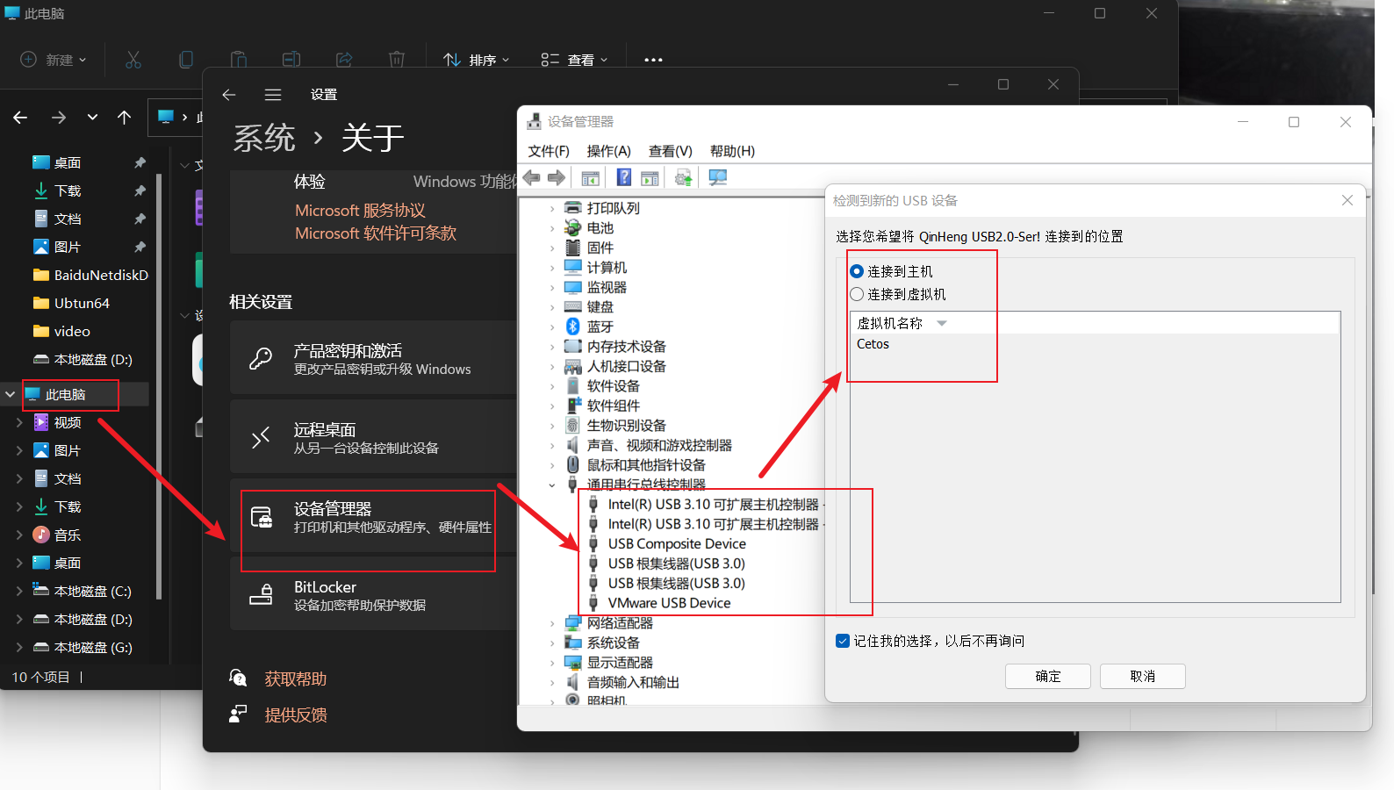
Task: Click the Explorer toolbar copy icon
Action: (186, 60)
